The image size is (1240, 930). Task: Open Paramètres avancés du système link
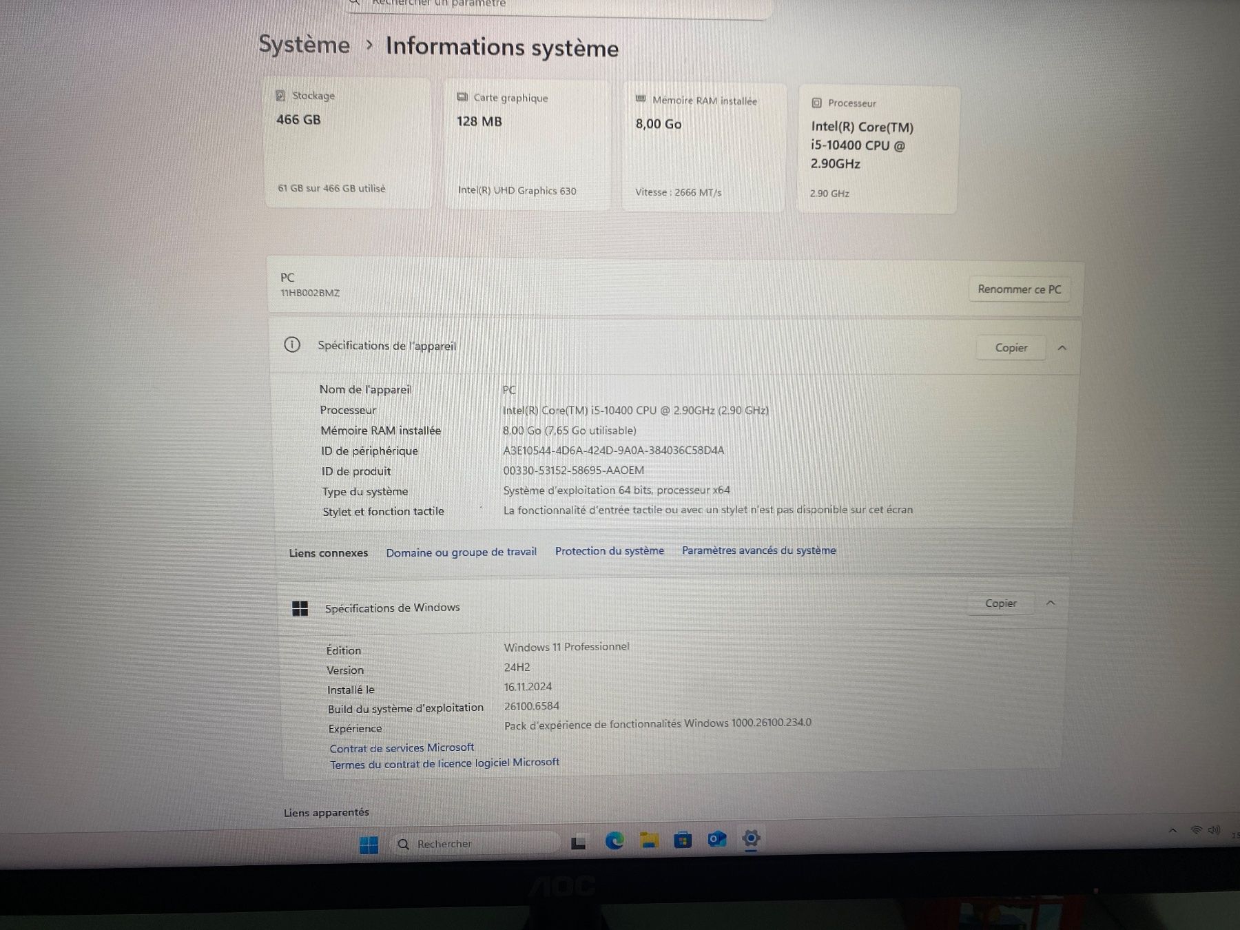[x=758, y=550]
